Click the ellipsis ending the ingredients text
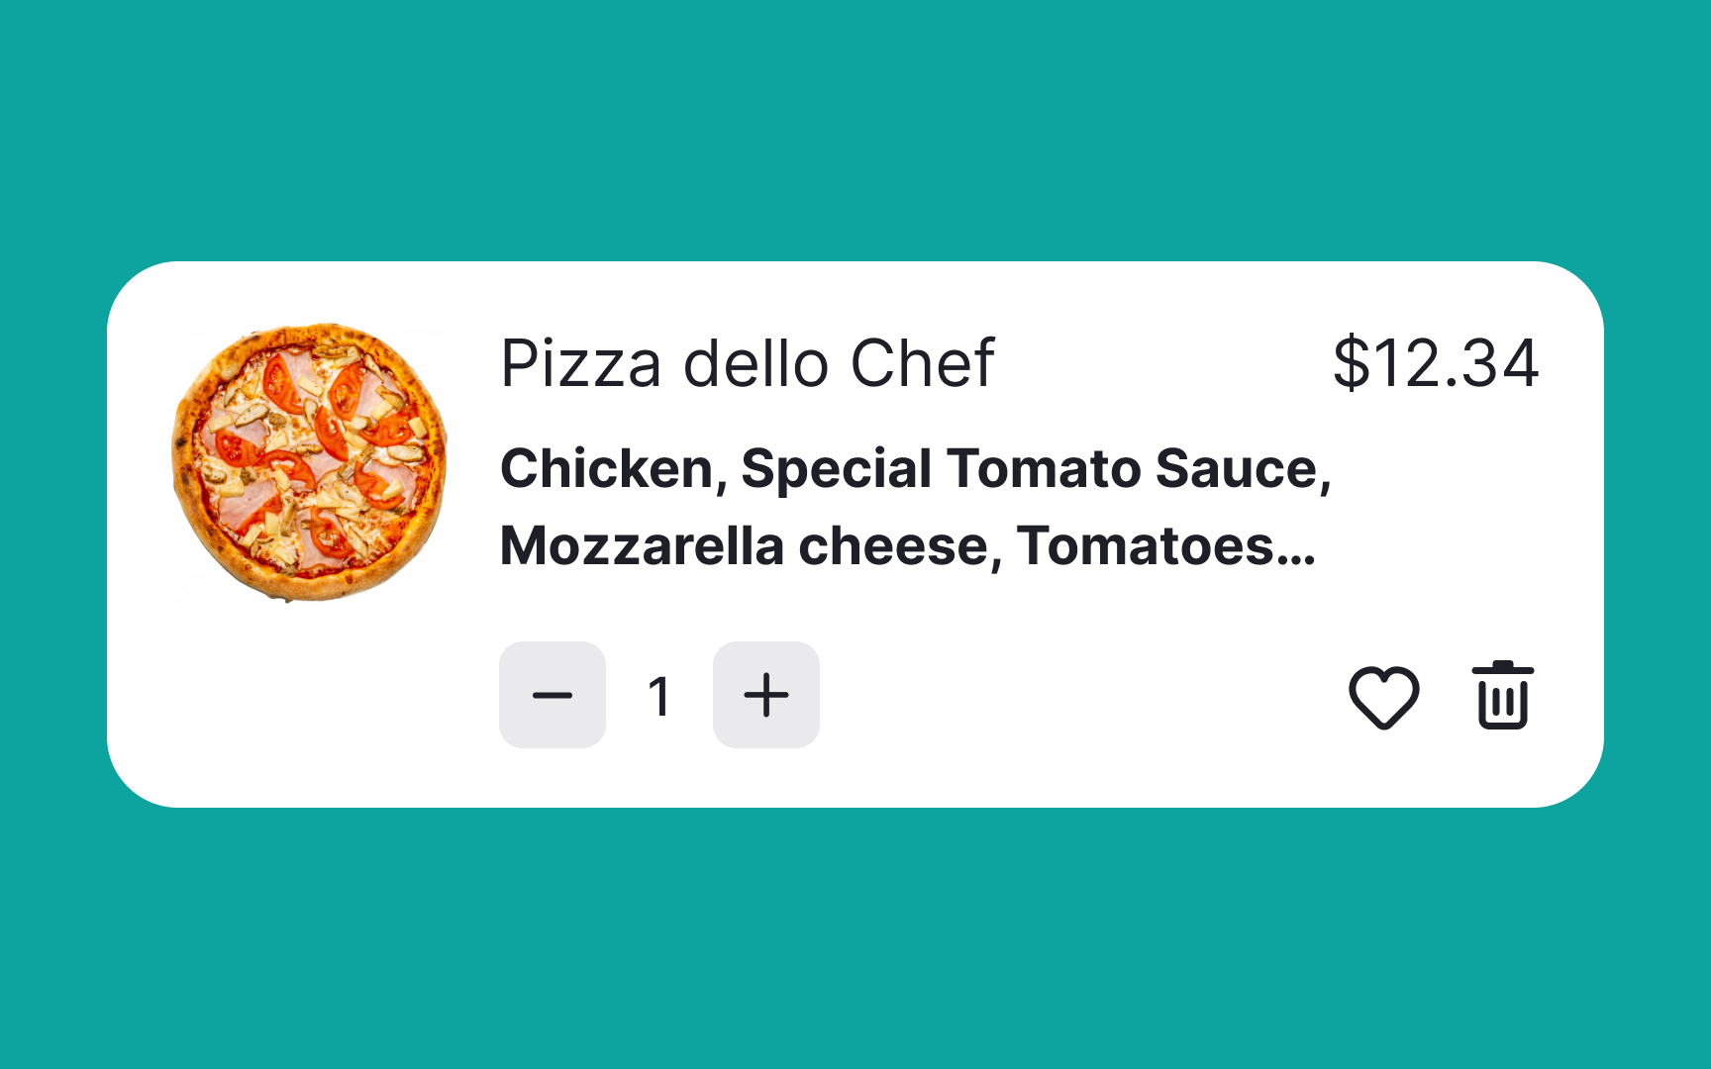The image size is (1711, 1069). 1296,562
